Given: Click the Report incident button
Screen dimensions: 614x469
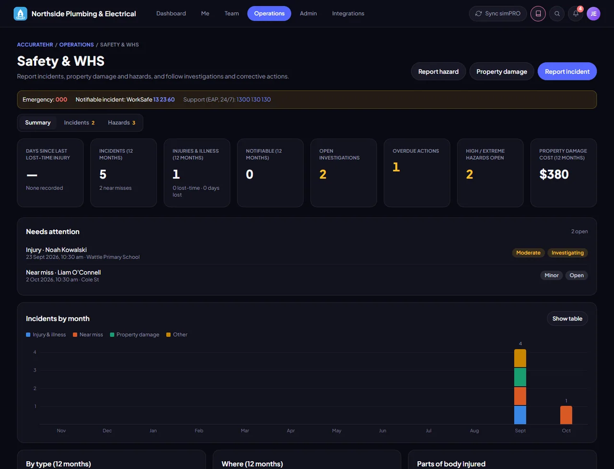Looking at the screenshot, I should (567, 71).
